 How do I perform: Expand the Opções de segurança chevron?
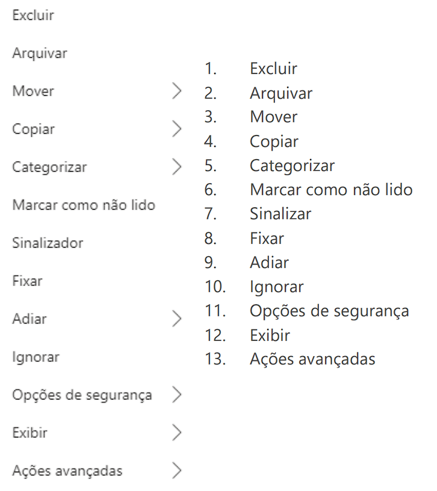tap(177, 395)
